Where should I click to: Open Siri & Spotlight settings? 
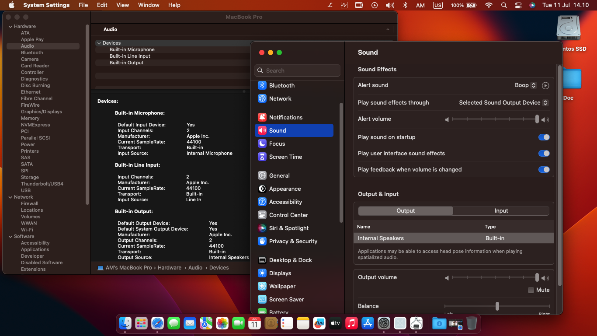(288, 228)
